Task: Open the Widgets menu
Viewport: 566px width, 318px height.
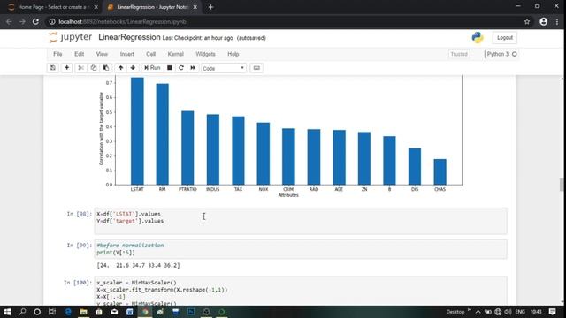Action: [205, 54]
